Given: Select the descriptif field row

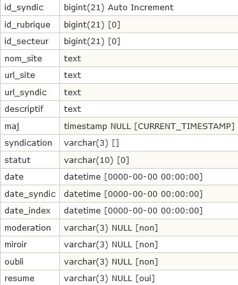Looking at the screenshot, I should coord(119,109).
